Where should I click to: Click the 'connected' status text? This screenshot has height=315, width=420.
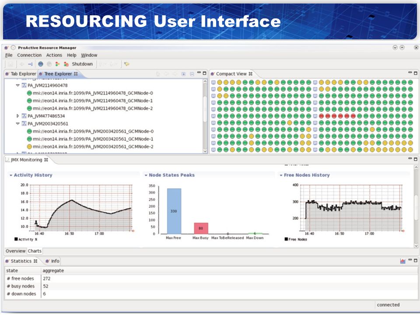388,305
